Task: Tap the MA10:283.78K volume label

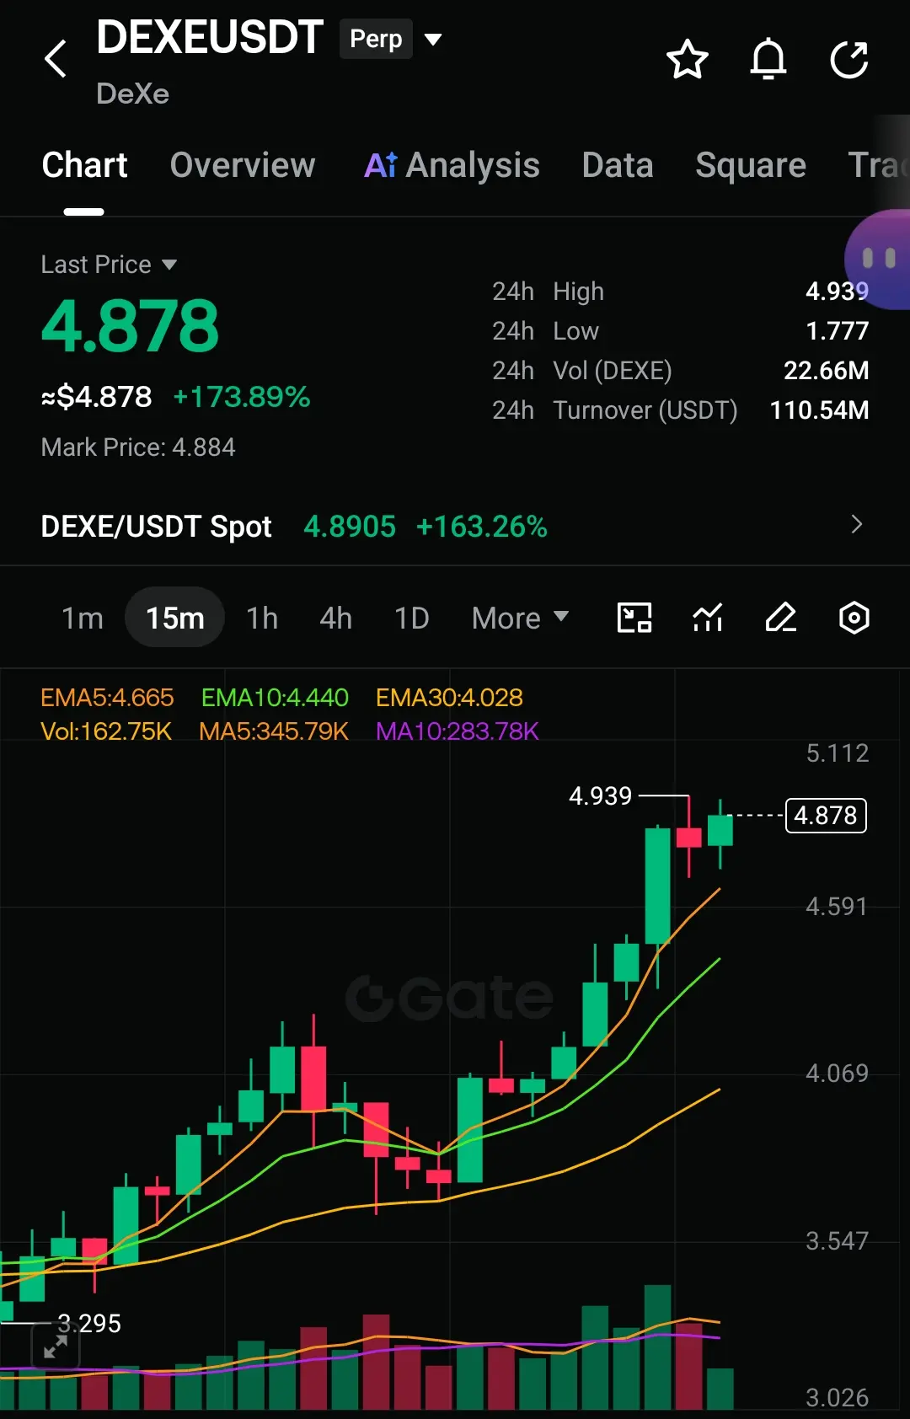Action: pyautogui.click(x=458, y=731)
